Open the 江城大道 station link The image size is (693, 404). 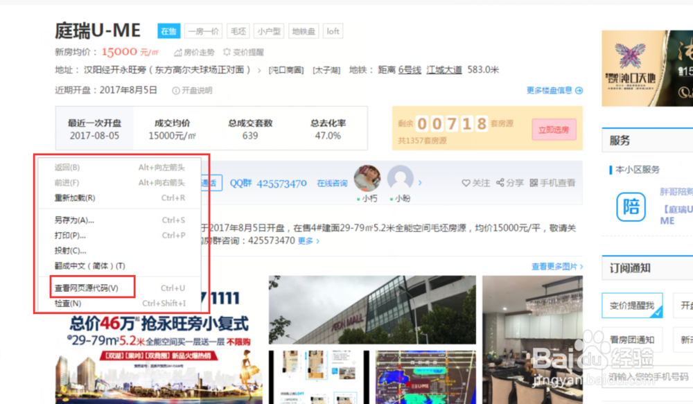pyautogui.click(x=444, y=70)
